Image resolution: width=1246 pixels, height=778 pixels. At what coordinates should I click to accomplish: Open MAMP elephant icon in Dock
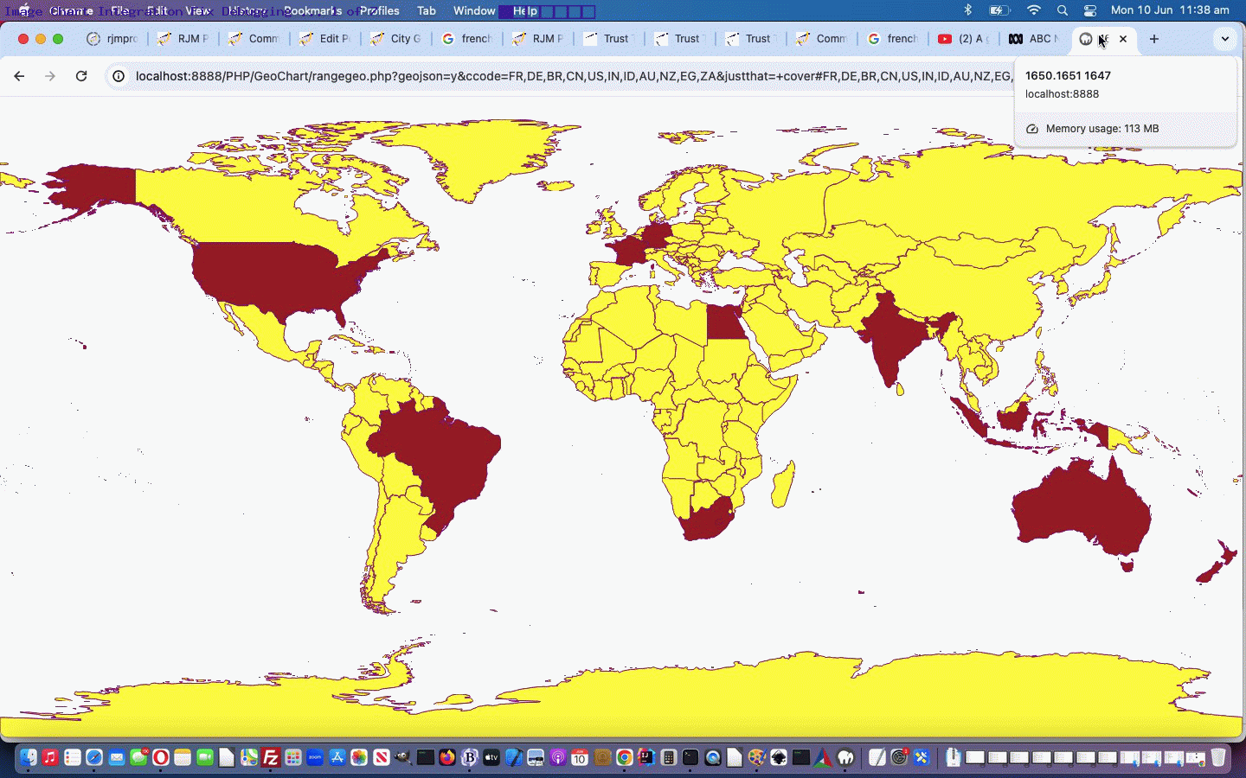click(x=845, y=758)
